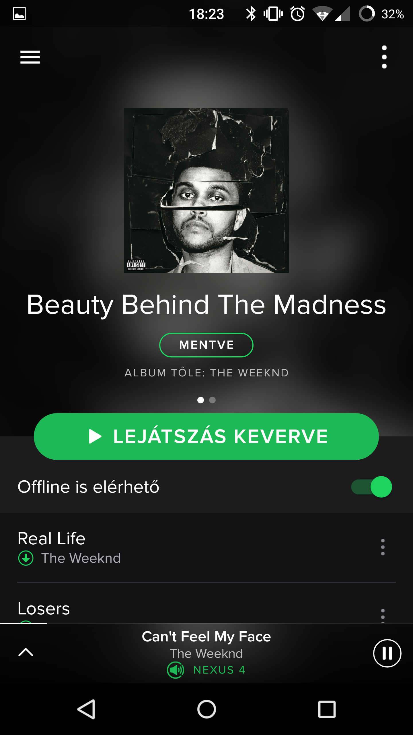Pause the currently playing song
This screenshot has width=413, height=735.
387,653
